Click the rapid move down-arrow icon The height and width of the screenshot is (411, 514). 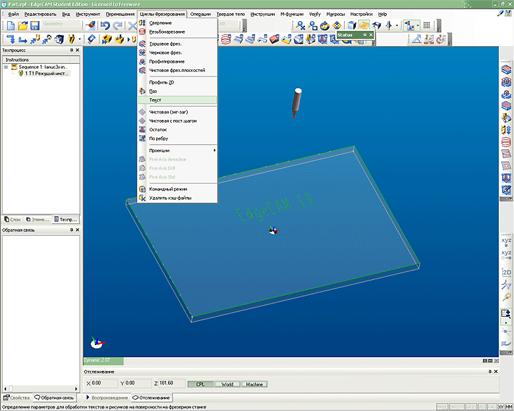(11, 40)
